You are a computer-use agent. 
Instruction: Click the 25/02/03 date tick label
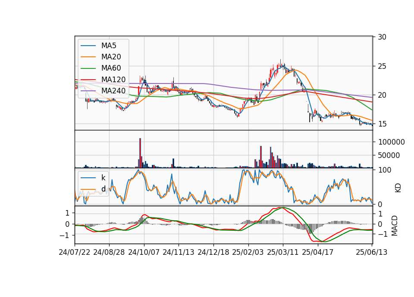point(248,252)
